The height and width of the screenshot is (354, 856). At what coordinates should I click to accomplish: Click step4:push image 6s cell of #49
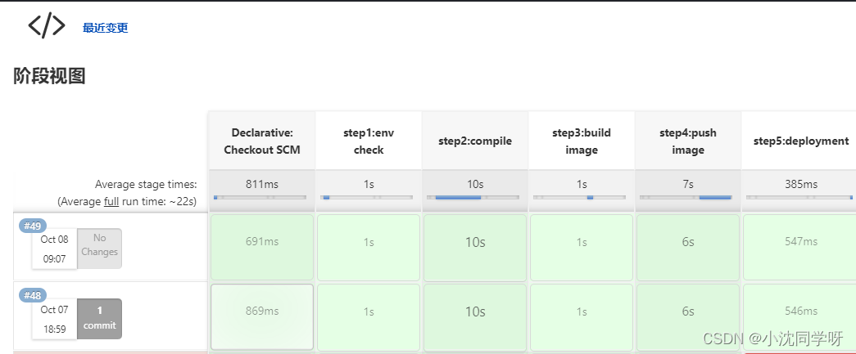pos(688,247)
